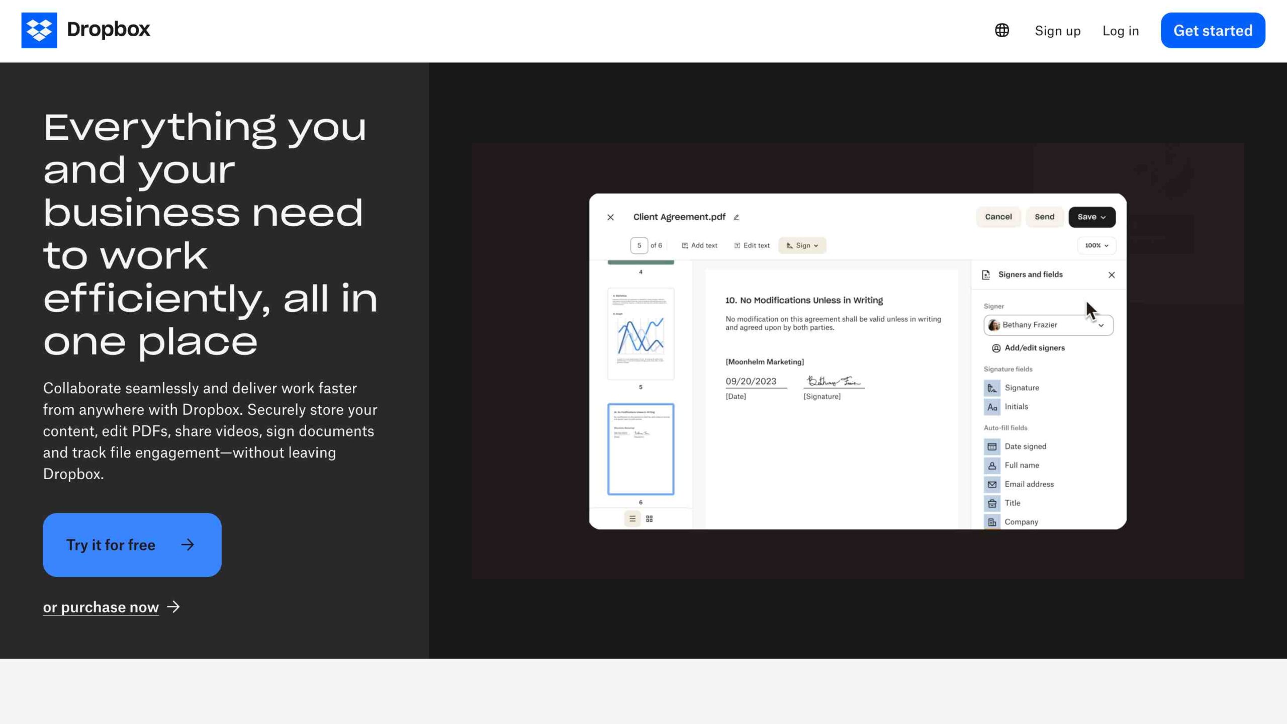Click the Email address auto-fill icon
This screenshot has height=724, width=1287.
point(992,485)
